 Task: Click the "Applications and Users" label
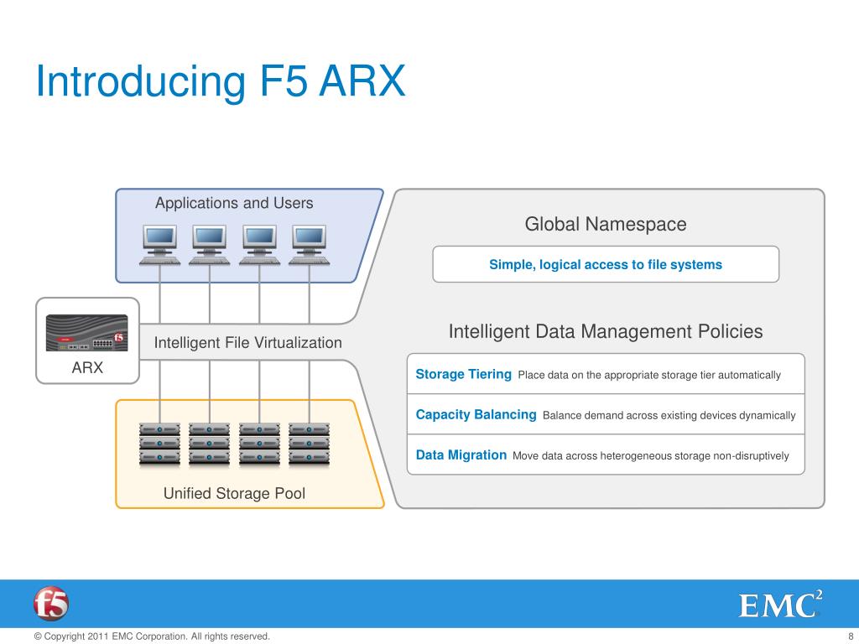pos(234,203)
